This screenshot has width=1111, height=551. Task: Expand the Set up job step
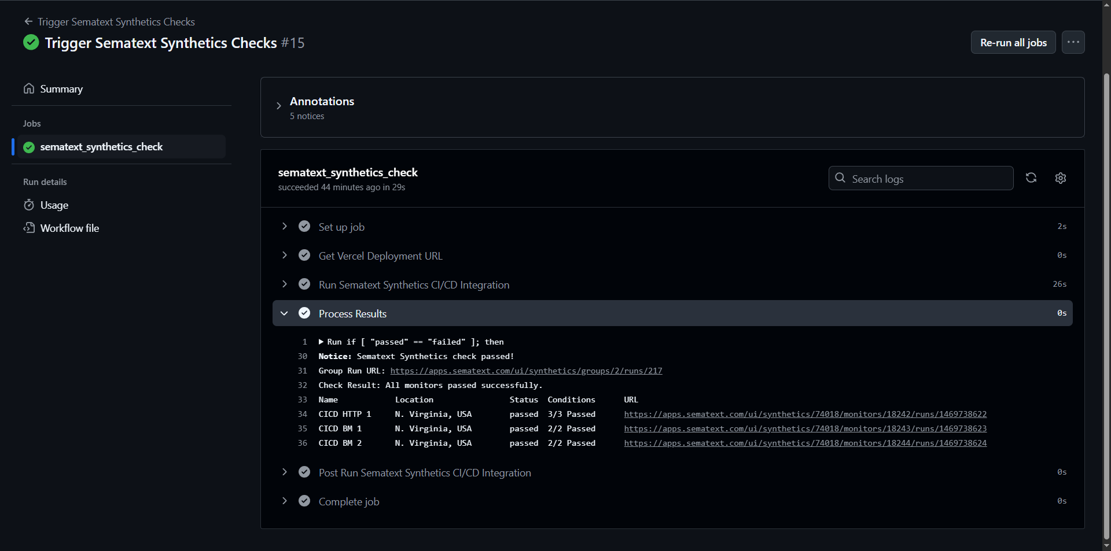click(x=284, y=226)
